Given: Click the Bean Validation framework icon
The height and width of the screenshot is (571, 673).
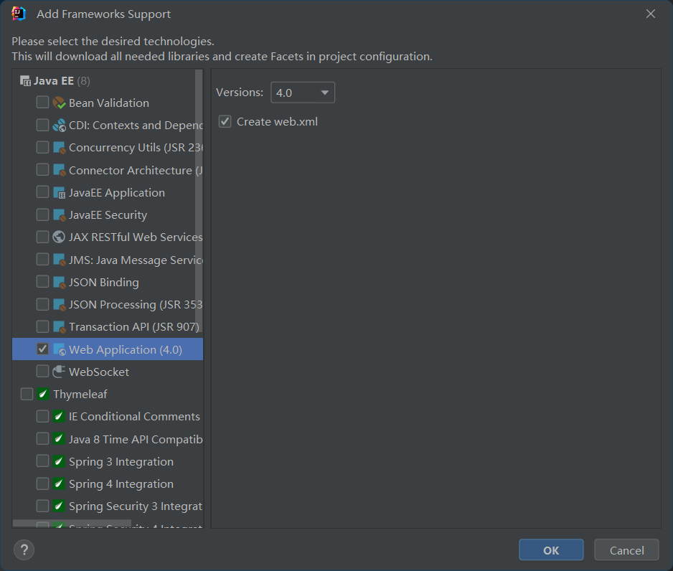Looking at the screenshot, I should coord(60,103).
